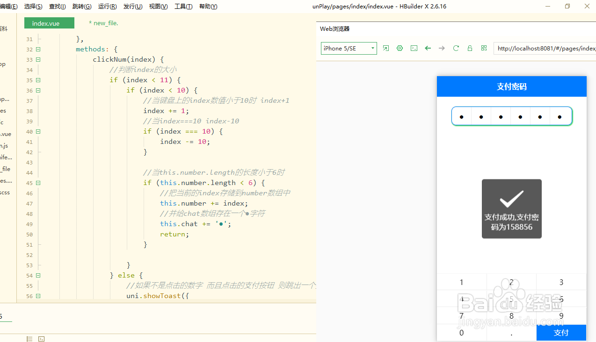Tap keypad digit 0
The height and width of the screenshot is (342, 596).
pyautogui.click(x=462, y=333)
